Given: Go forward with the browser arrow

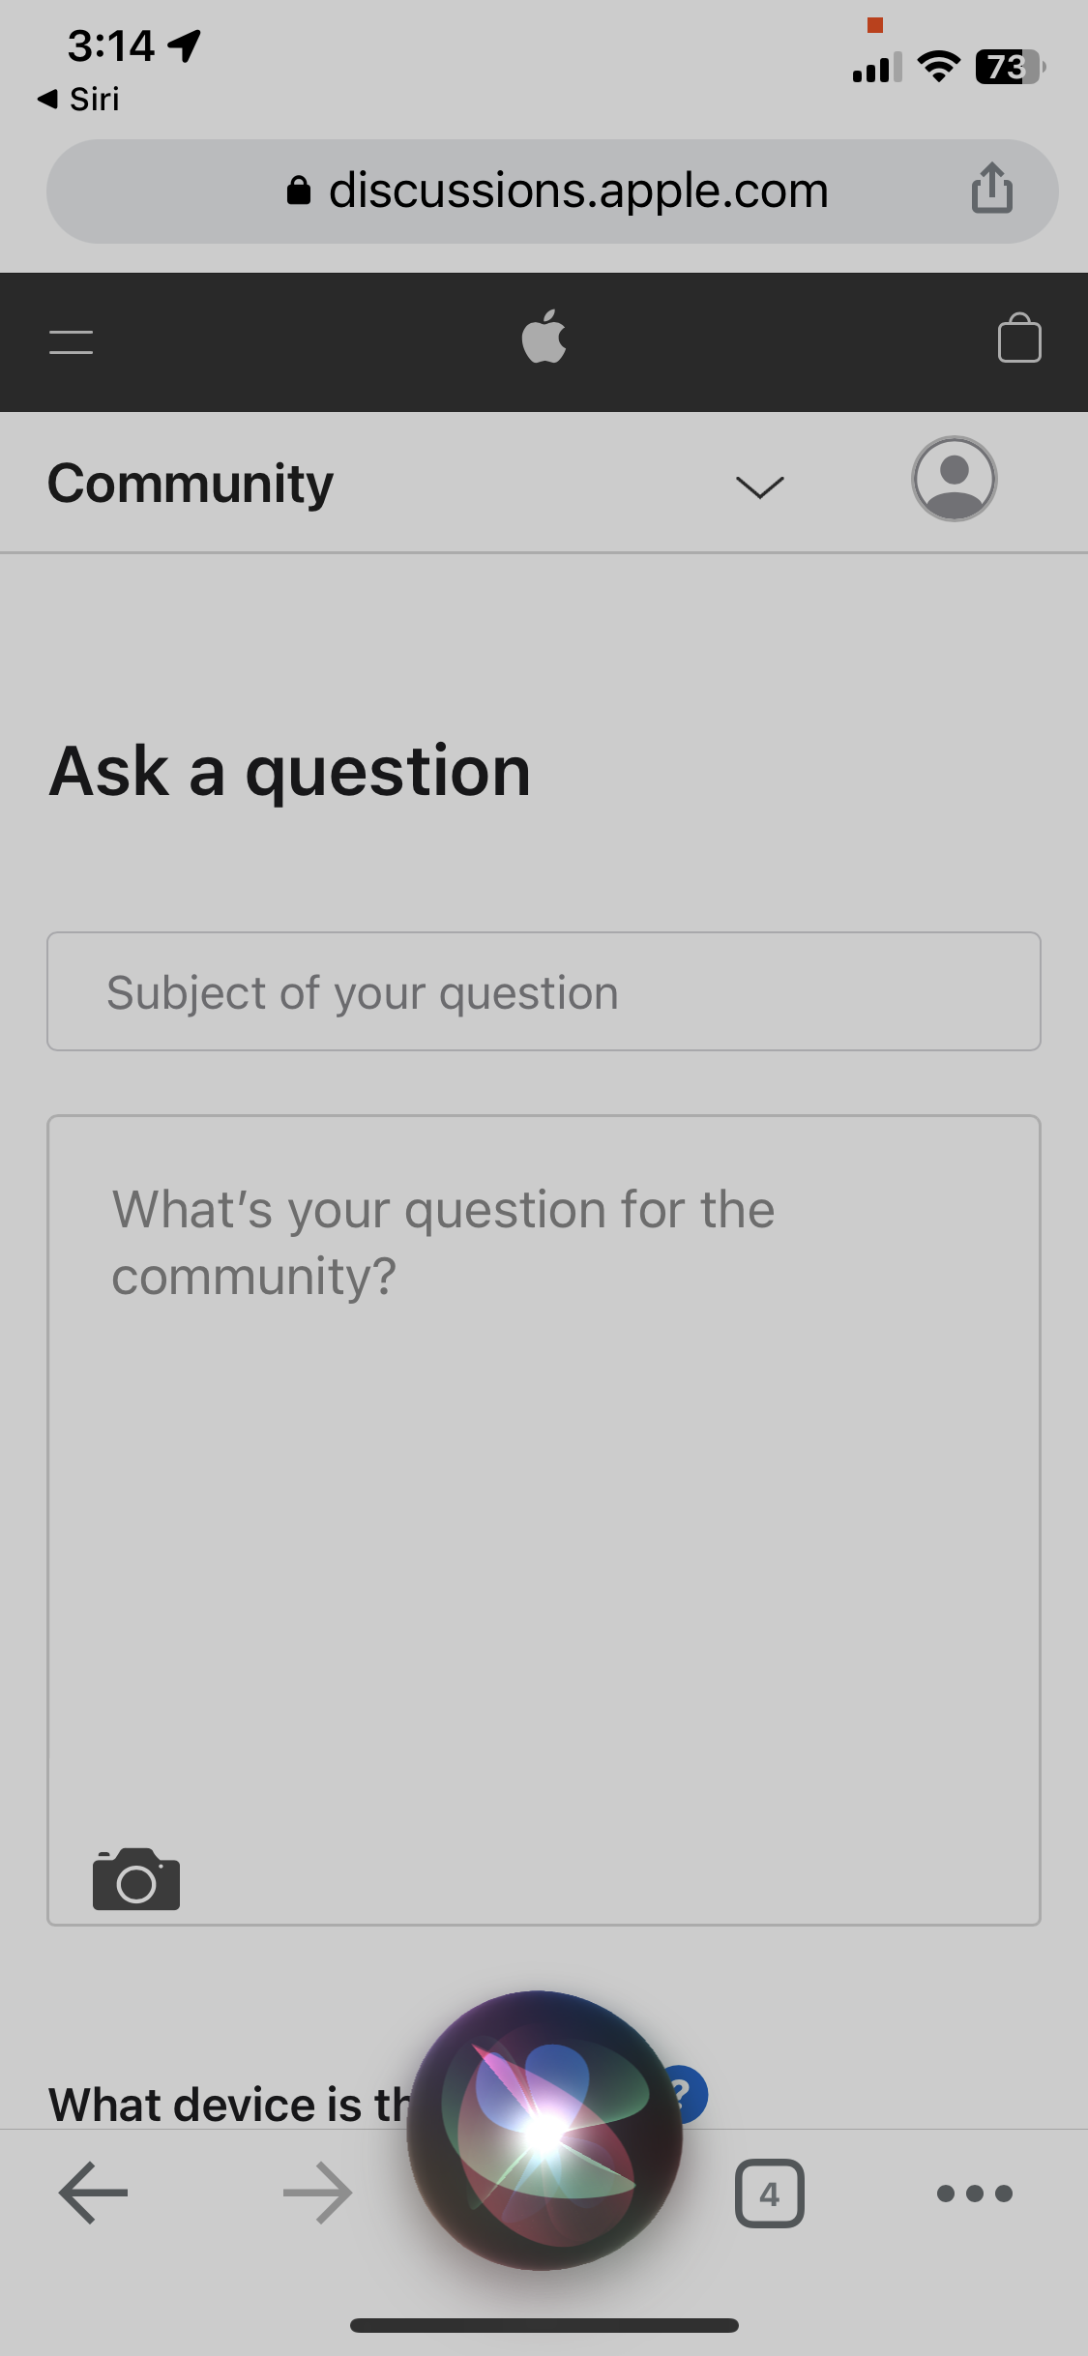Looking at the screenshot, I should pyautogui.click(x=317, y=2193).
